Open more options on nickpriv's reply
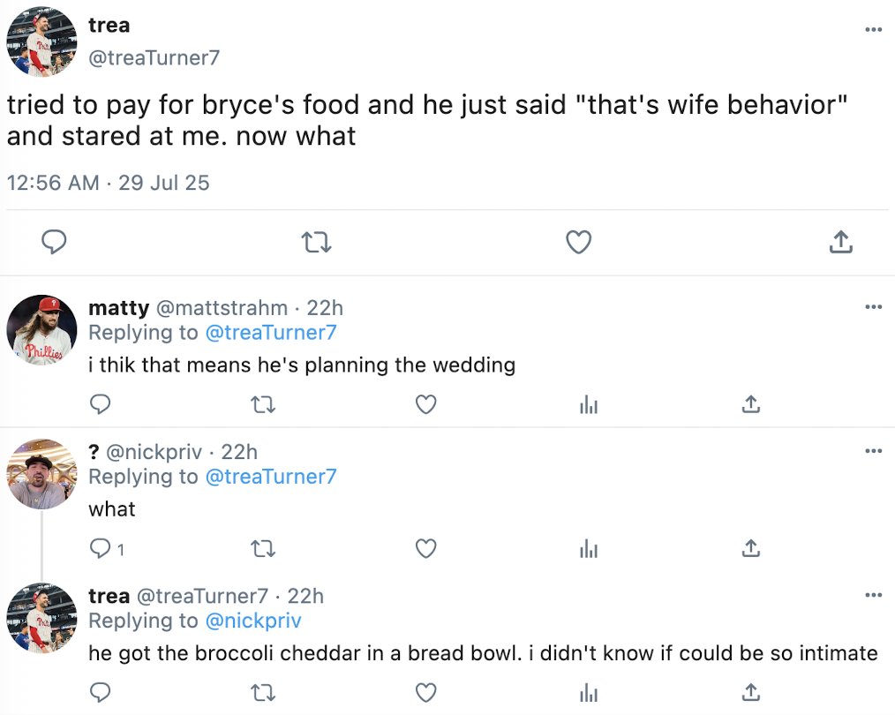Image resolution: width=895 pixels, height=715 pixels. pyautogui.click(x=873, y=452)
